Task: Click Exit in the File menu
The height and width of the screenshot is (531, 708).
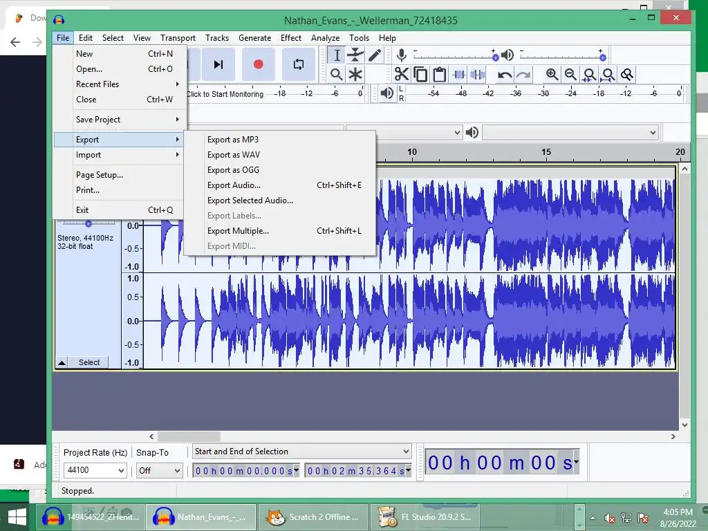Action: point(120,210)
